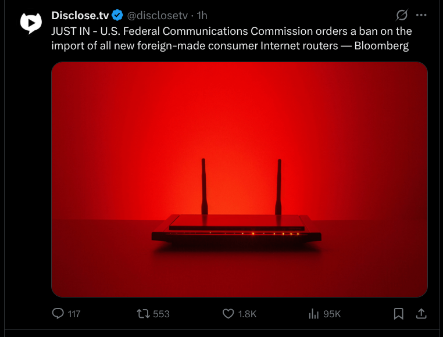
Task: Like the post with the heart icon
Action: tap(228, 314)
